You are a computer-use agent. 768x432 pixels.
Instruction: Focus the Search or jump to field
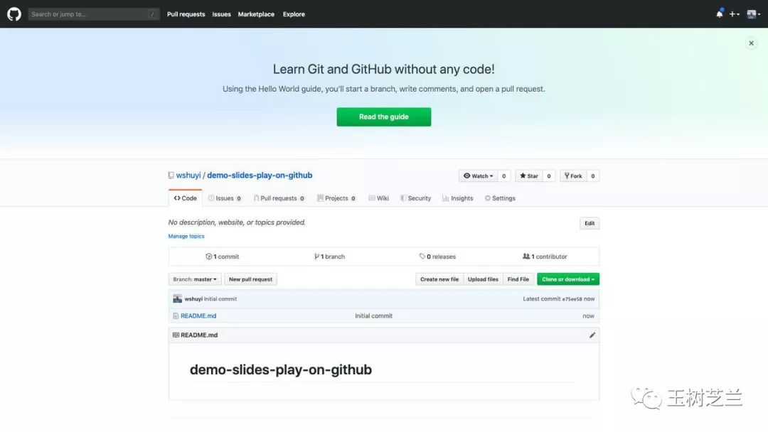[x=94, y=14]
